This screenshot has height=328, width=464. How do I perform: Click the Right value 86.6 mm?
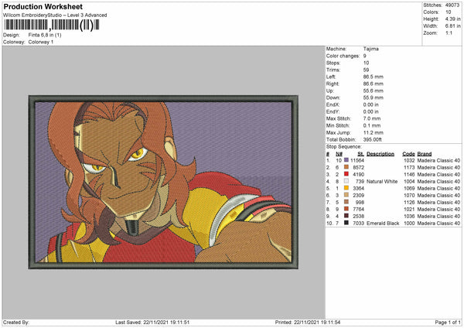(x=374, y=84)
